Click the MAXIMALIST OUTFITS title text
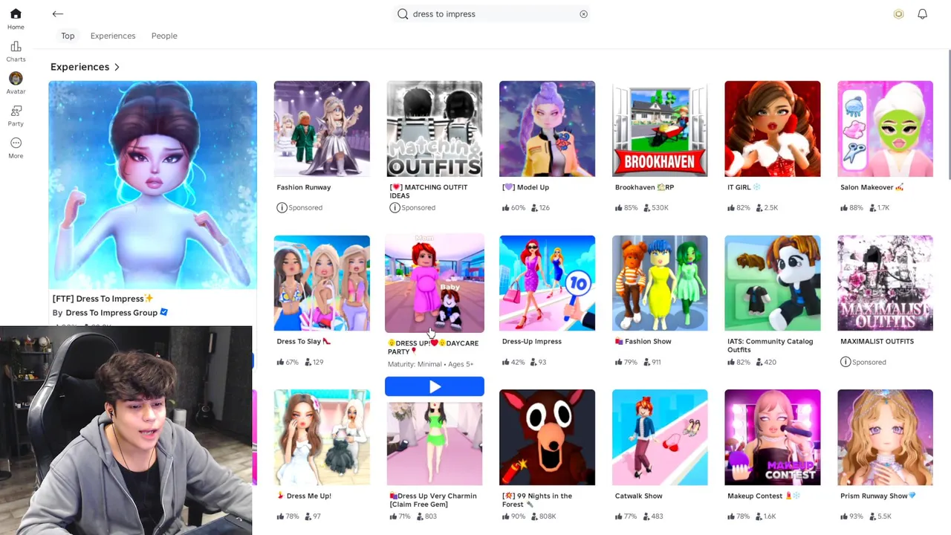The height and width of the screenshot is (535, 951). (877, 342)
